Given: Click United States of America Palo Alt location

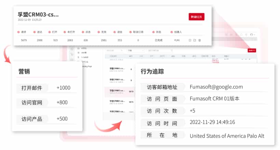Looking at the screenshot, I should pos(227,136).
